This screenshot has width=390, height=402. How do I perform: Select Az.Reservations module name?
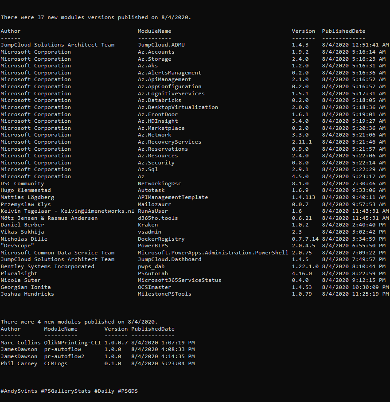pyautogui.click(x=163, y=149)
